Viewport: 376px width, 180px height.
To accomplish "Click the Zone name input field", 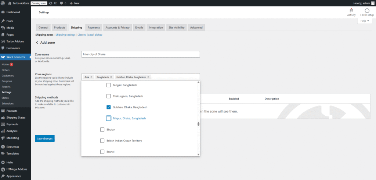I will tap(141, 54).
